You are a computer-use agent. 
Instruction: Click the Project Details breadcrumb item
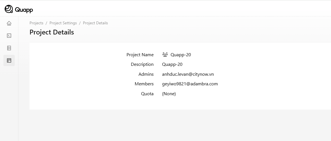pos(95,23)
